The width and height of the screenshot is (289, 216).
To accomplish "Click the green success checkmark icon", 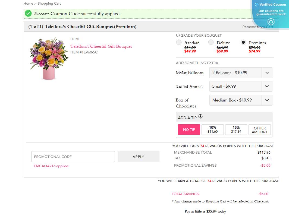I will pos(28,13).
